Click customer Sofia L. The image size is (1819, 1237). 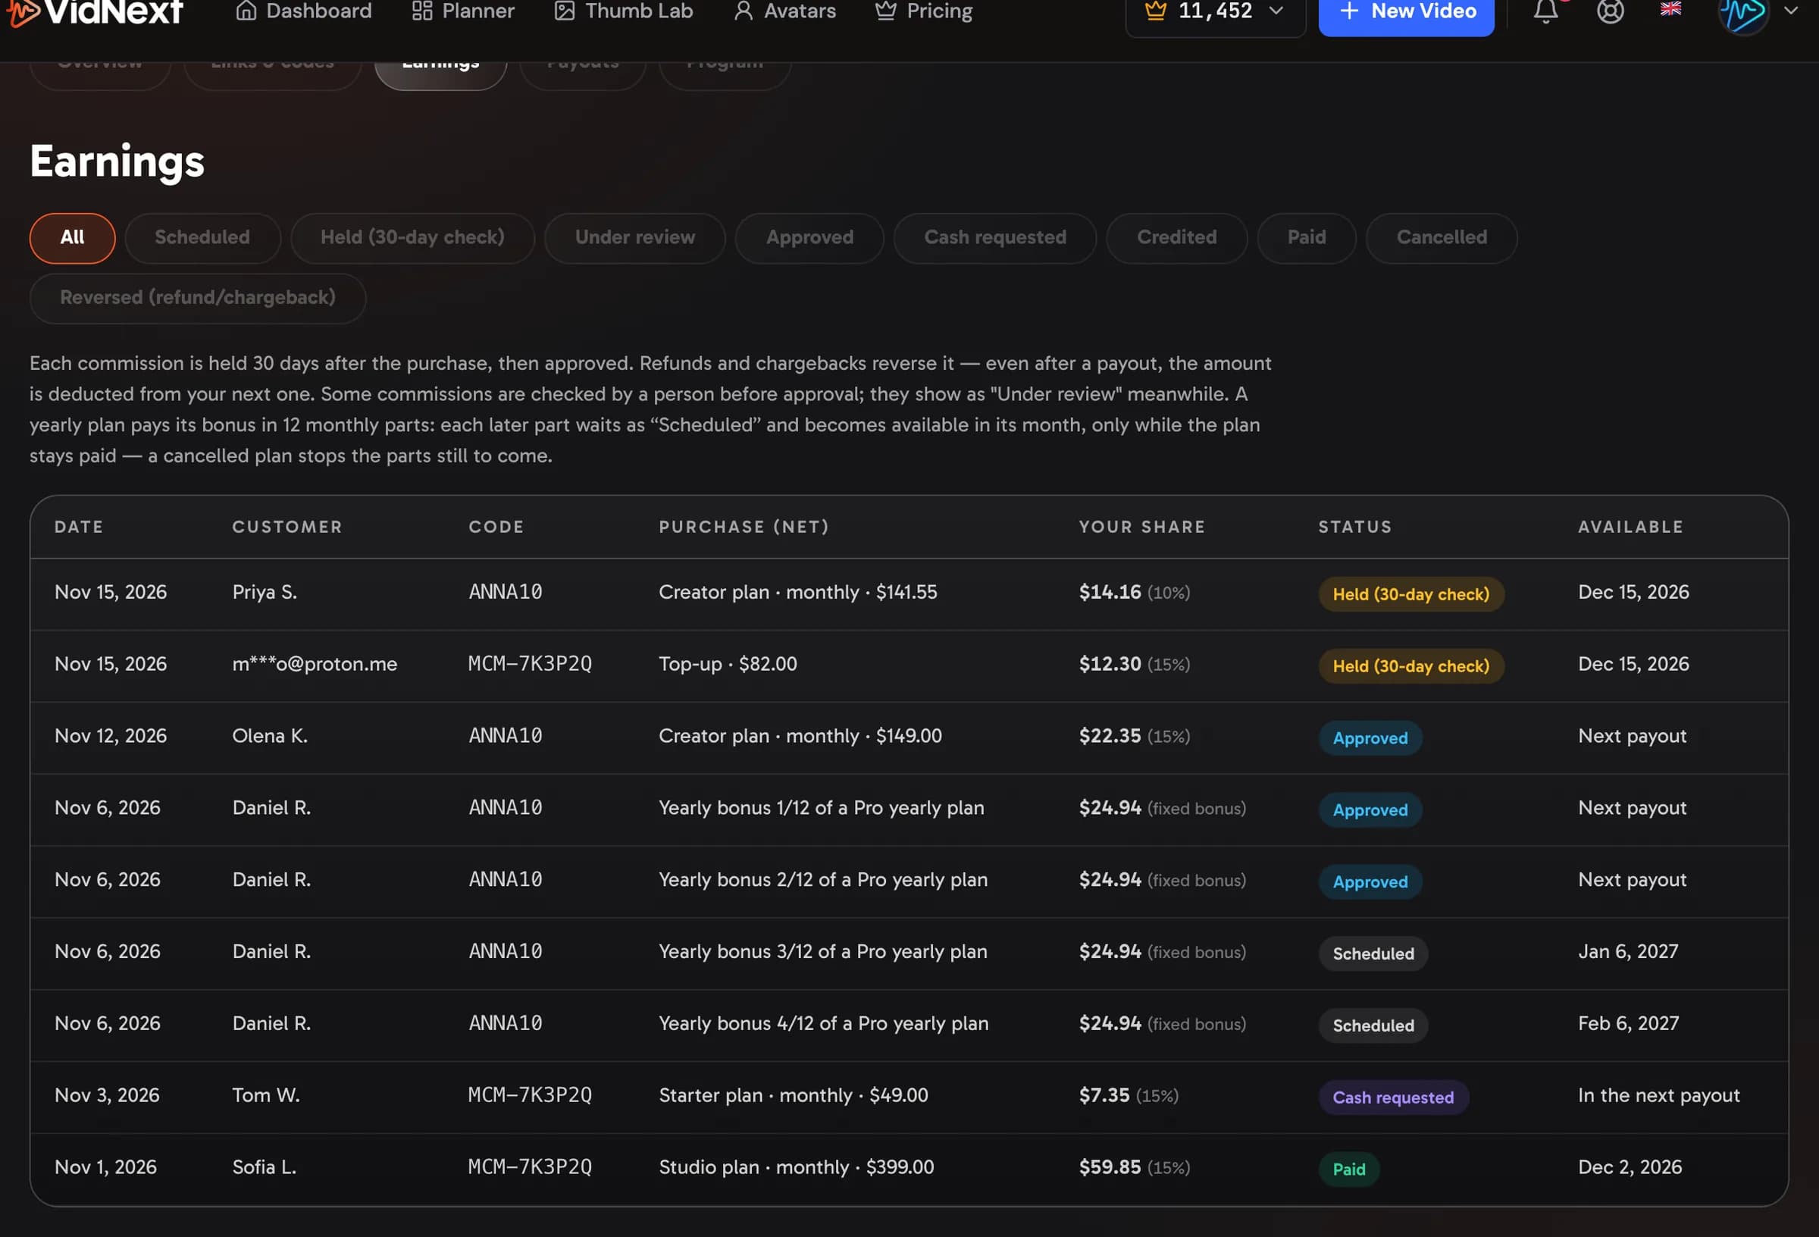point(264,1167)
